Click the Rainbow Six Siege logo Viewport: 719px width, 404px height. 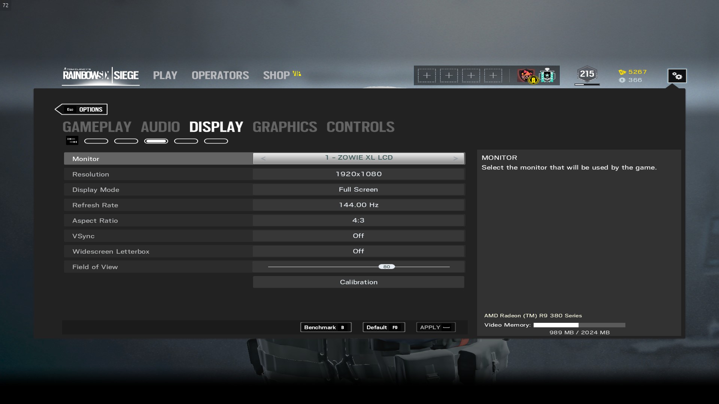(100, 75)
